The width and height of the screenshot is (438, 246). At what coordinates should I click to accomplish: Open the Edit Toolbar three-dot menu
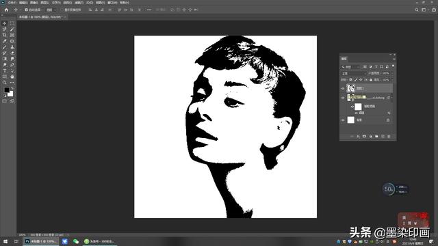(x=12, y=83)
